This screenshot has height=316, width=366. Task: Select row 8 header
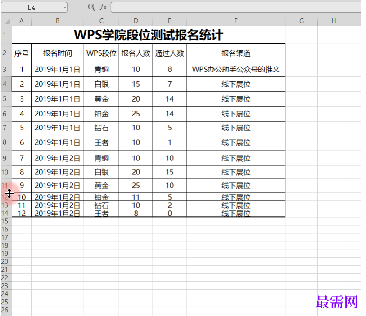pyautogui.click(x=5, y=142)
